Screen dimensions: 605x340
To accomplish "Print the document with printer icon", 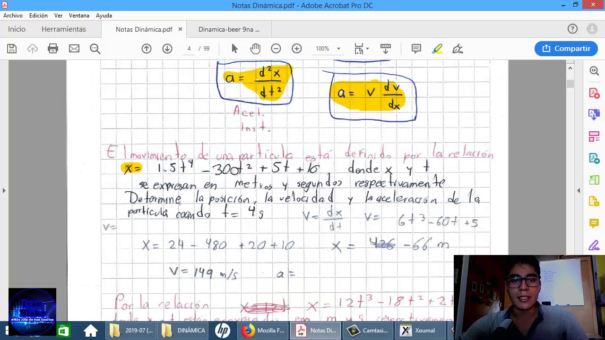I will click(x=53, y=49).
